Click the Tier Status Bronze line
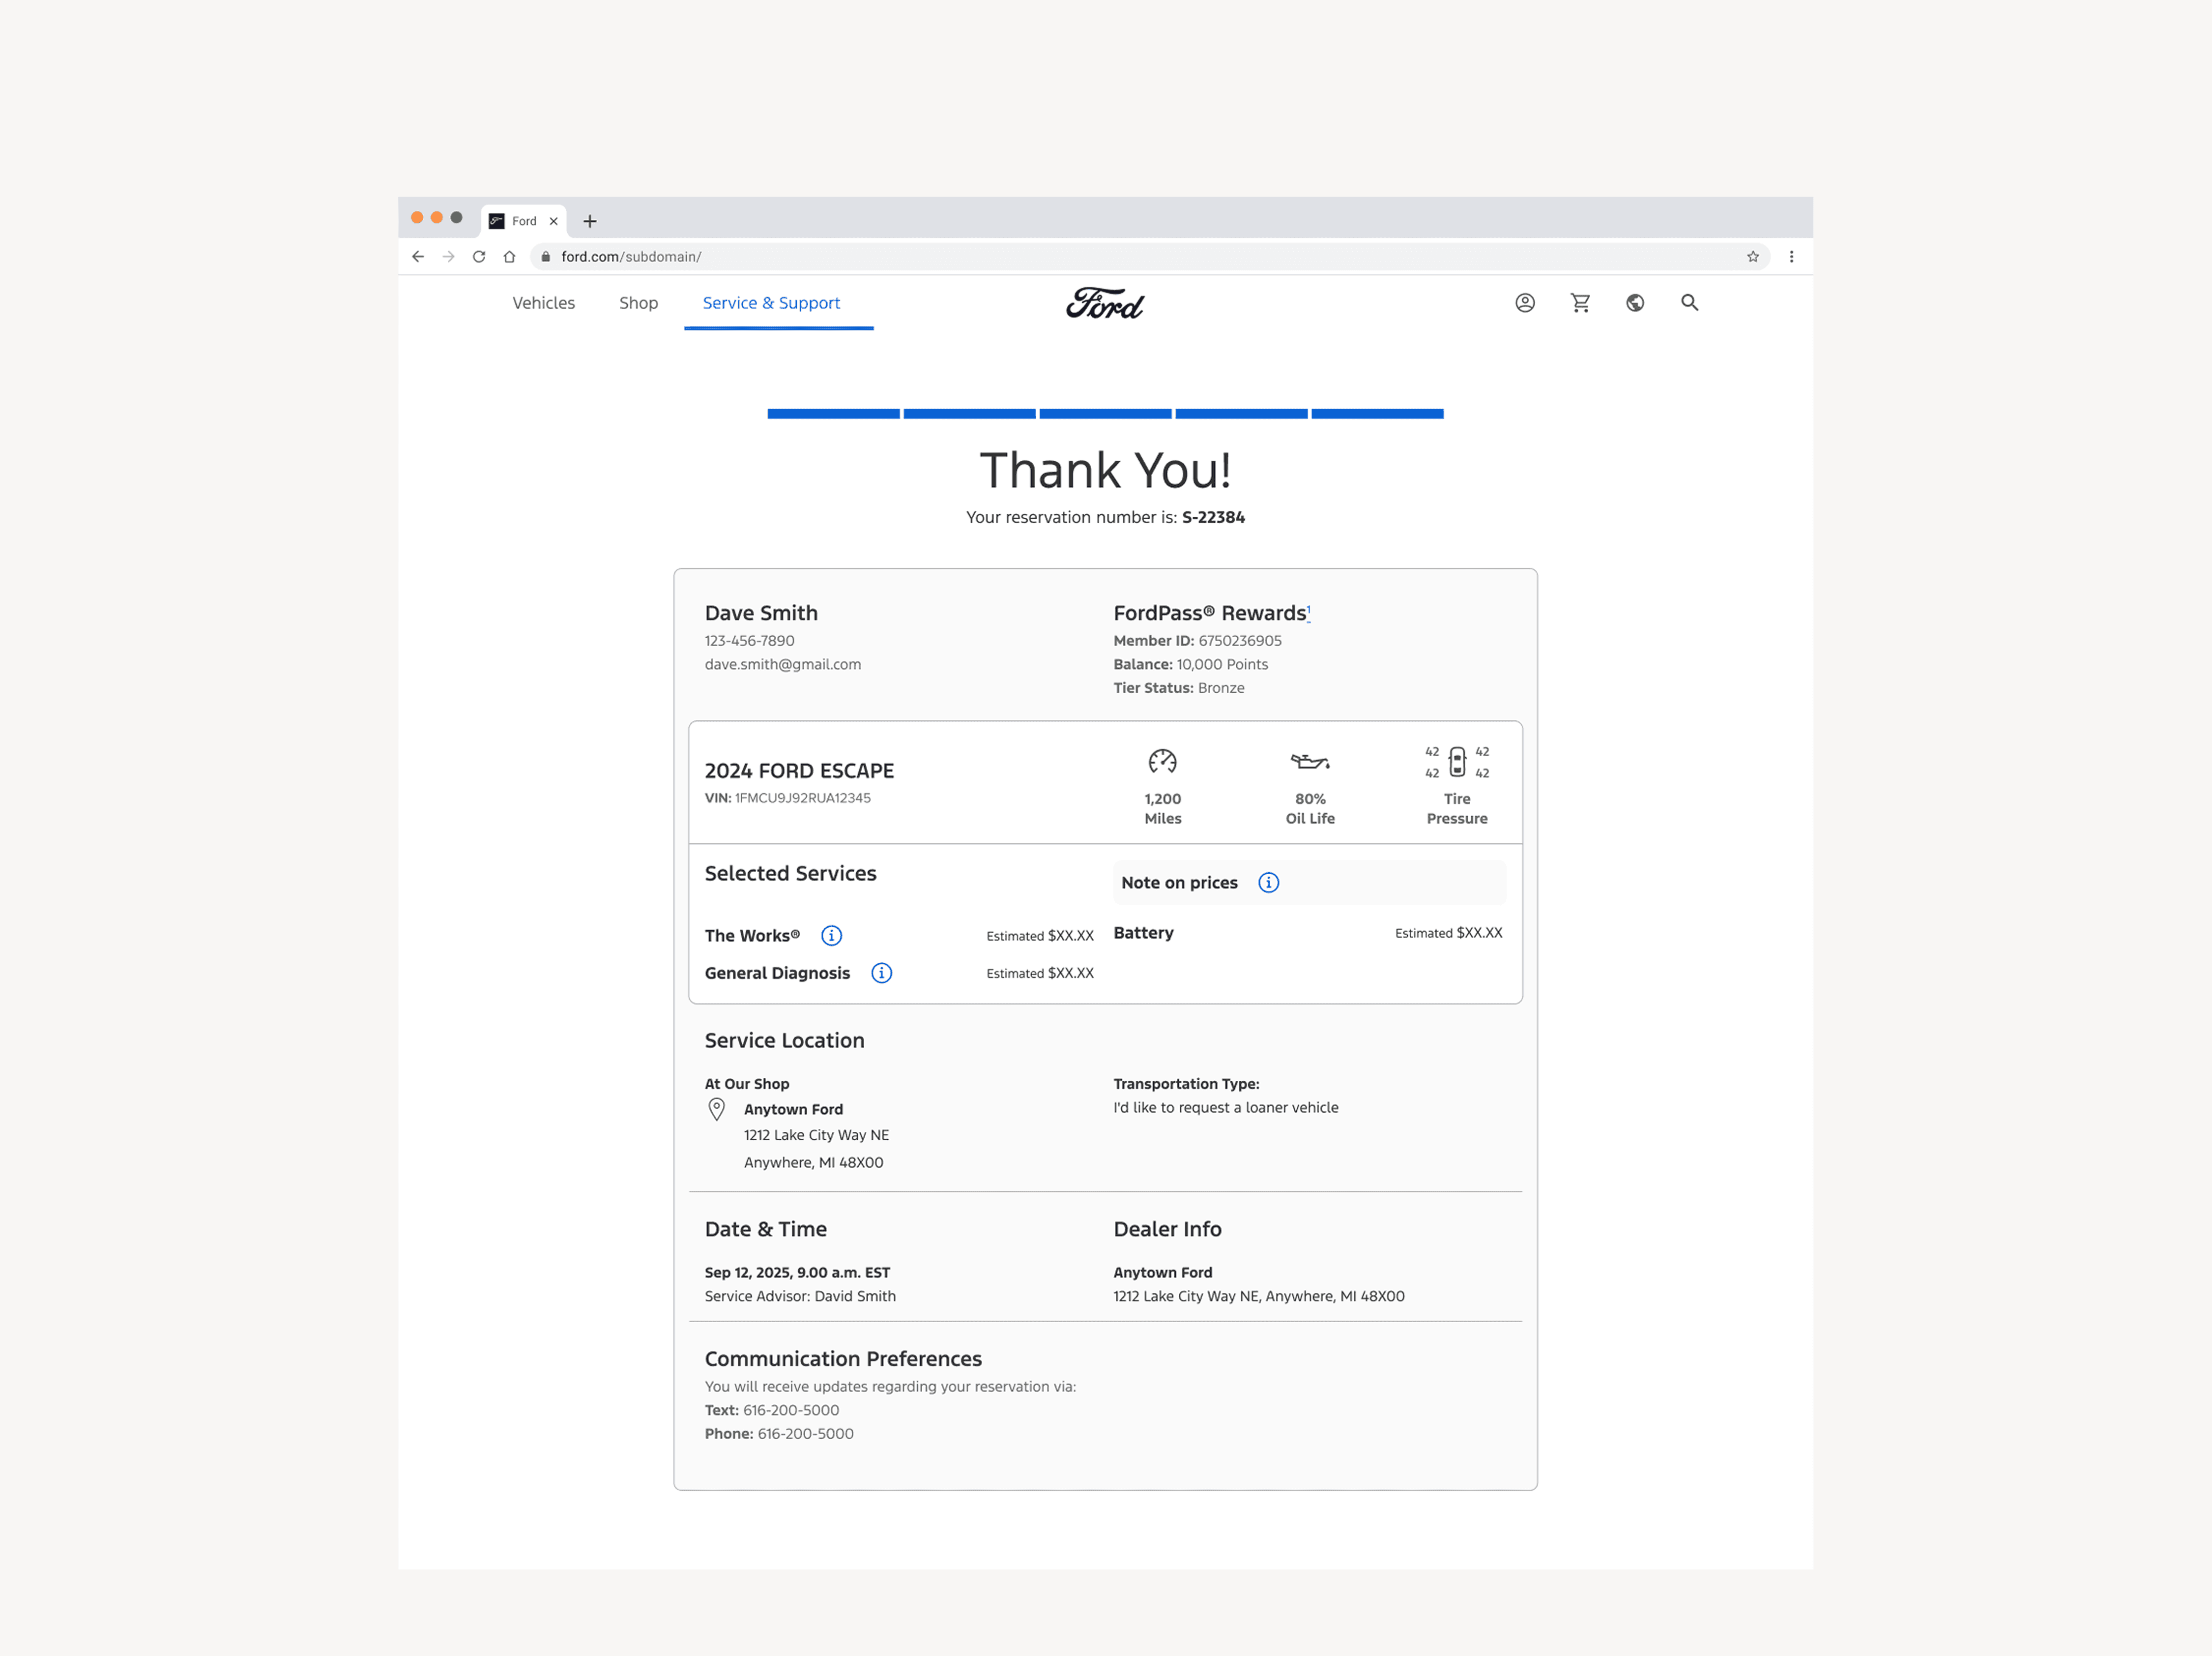Screen dimensions: 2212x1656 pos(1179,688)
